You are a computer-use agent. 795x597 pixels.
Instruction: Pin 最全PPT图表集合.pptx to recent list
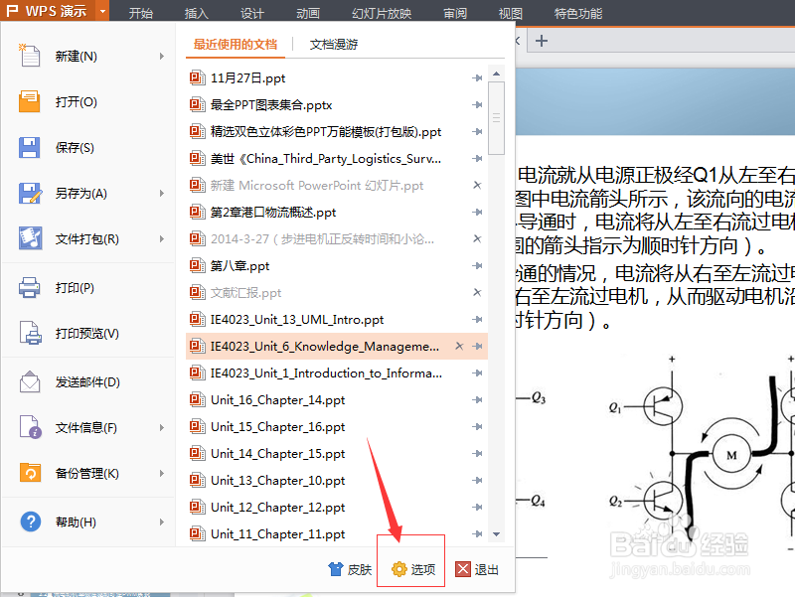pyautogui.click(x=477, y=105)
